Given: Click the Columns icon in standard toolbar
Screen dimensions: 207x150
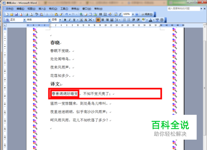Looking at the screenshot, I should 101,14.
